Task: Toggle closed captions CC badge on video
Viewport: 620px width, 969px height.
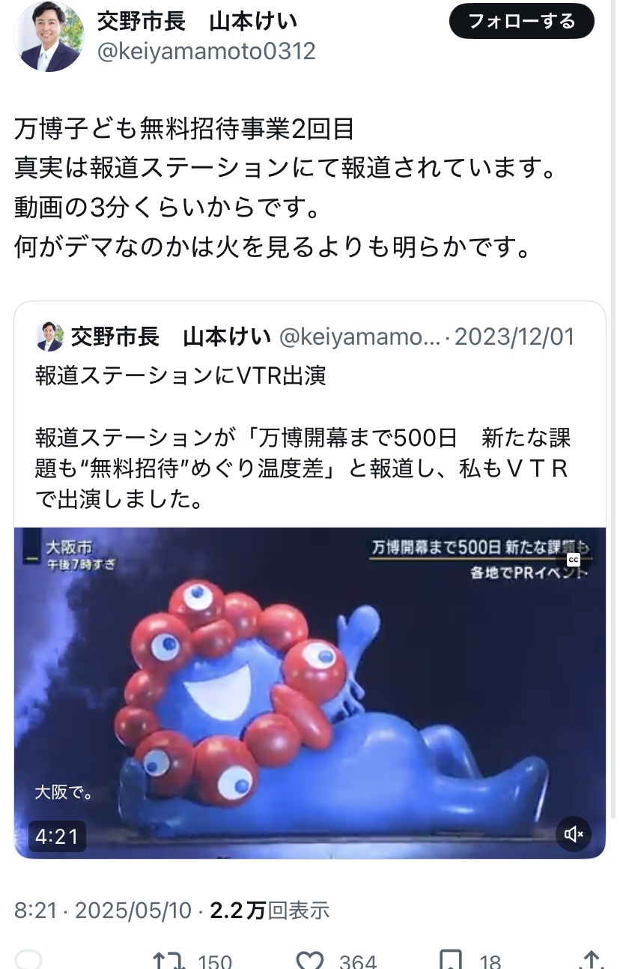Action: click(x=574, y=560)
